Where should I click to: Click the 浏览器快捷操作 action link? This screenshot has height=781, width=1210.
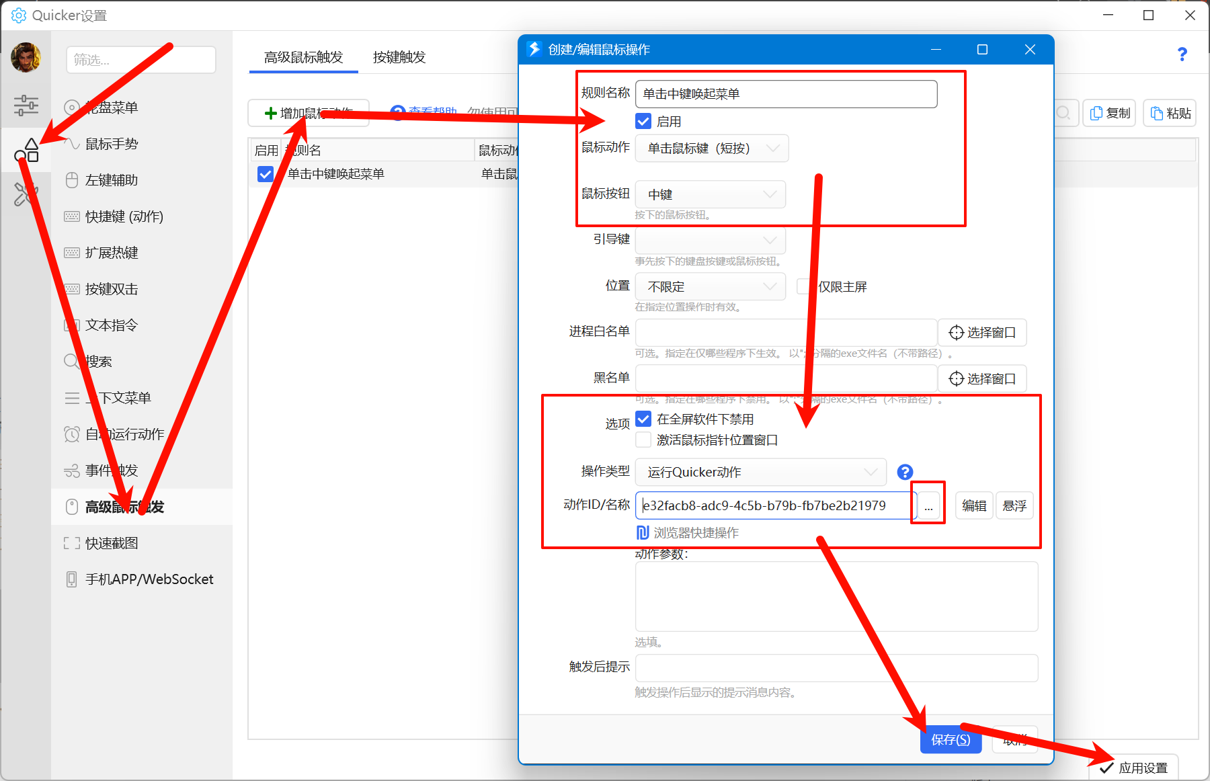pyautogui.click(x=696, y=533)
